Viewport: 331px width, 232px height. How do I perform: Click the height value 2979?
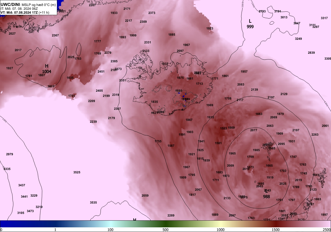[10, 154]
